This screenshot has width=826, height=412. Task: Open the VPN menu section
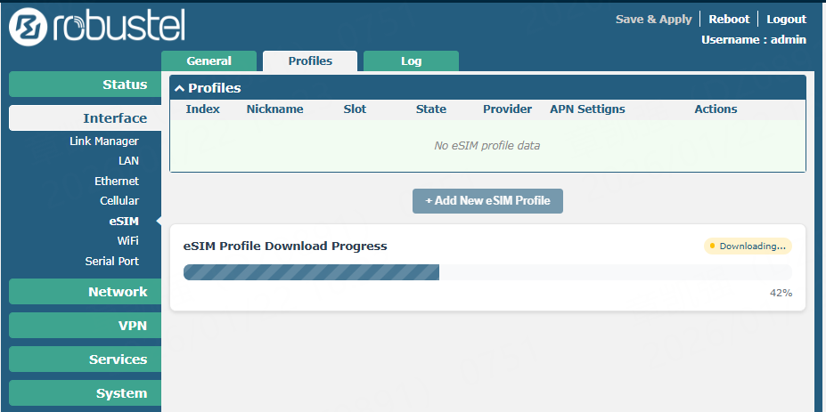[86, 326]
